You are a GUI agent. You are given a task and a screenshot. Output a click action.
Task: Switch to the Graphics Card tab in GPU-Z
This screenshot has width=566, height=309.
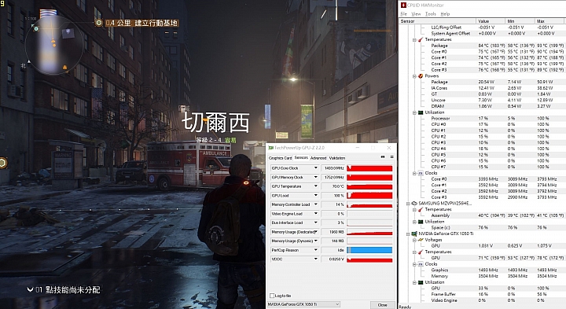coord(280,158)
